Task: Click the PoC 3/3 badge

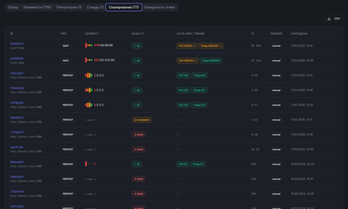Action: point(183,105)
